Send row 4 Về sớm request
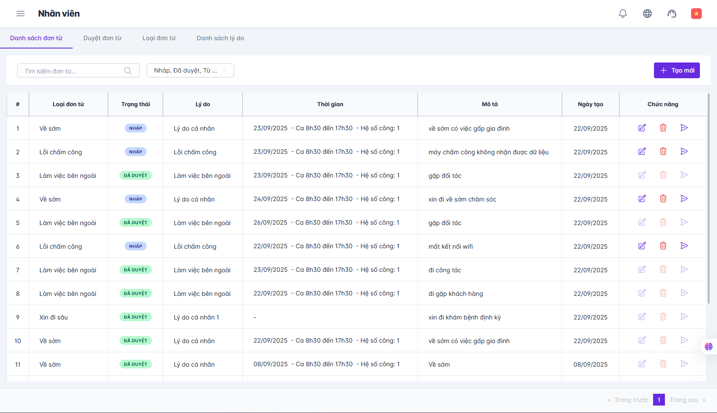Image resolution: width=717 pixels, height=413 pixels. [x=684, y=199]
